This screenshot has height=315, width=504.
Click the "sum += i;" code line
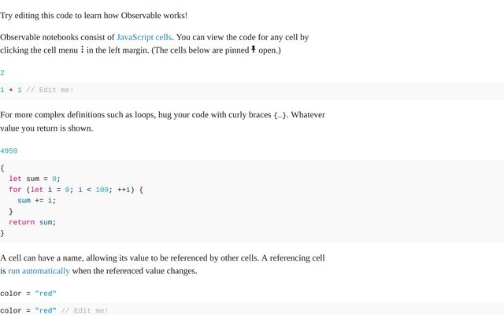tap(37, 201)
